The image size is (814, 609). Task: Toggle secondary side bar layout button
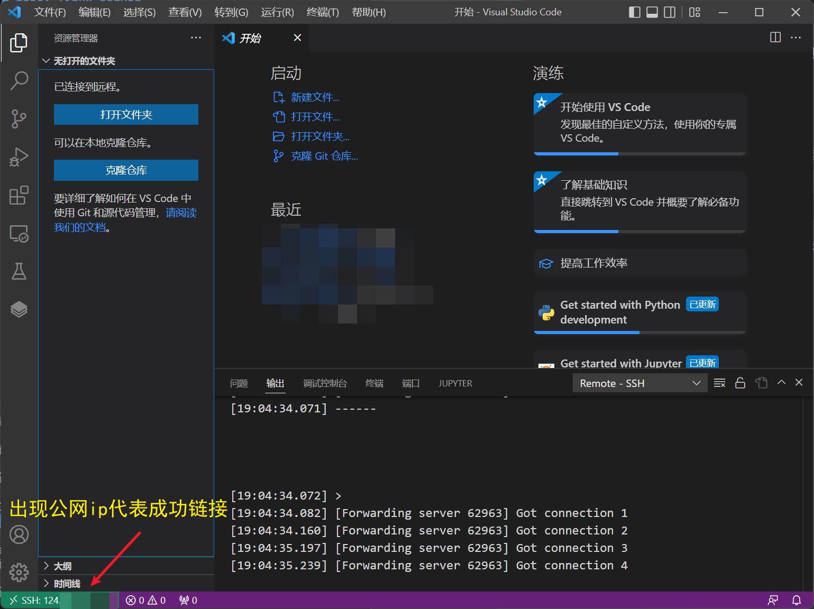point(670,12)
